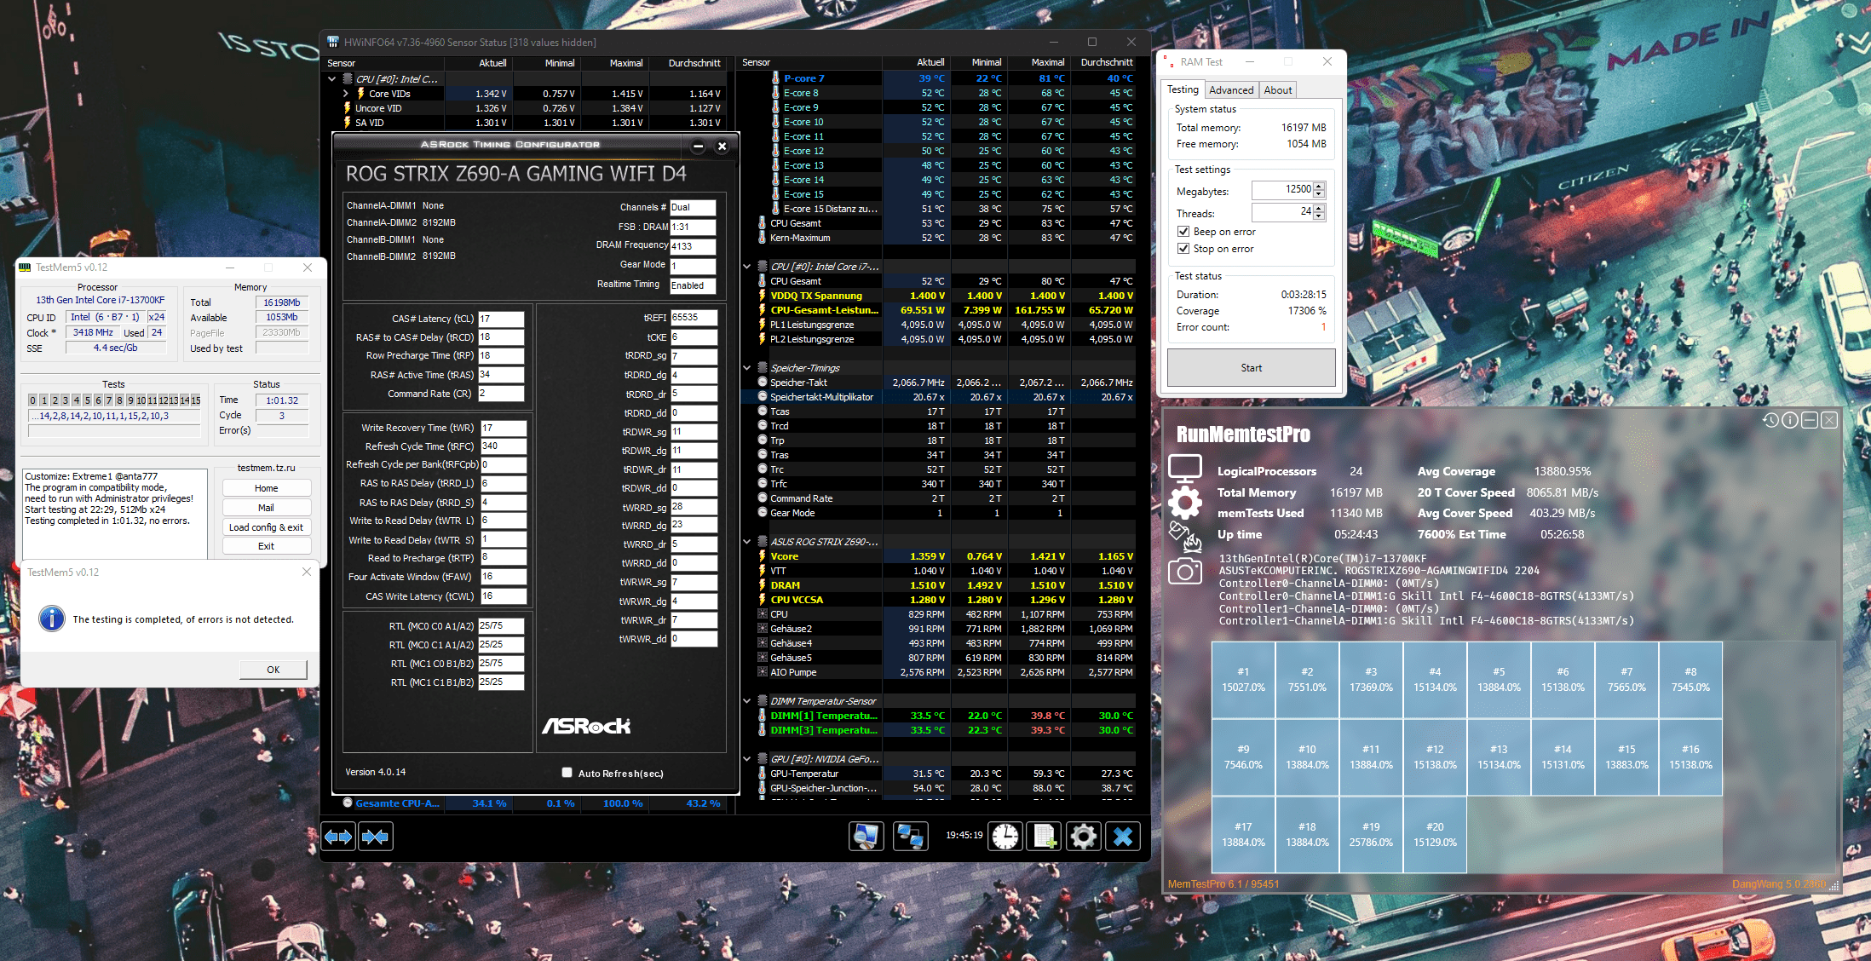
Task: Click the P-core 7 thermometer icon
Action: click(776, 78)
